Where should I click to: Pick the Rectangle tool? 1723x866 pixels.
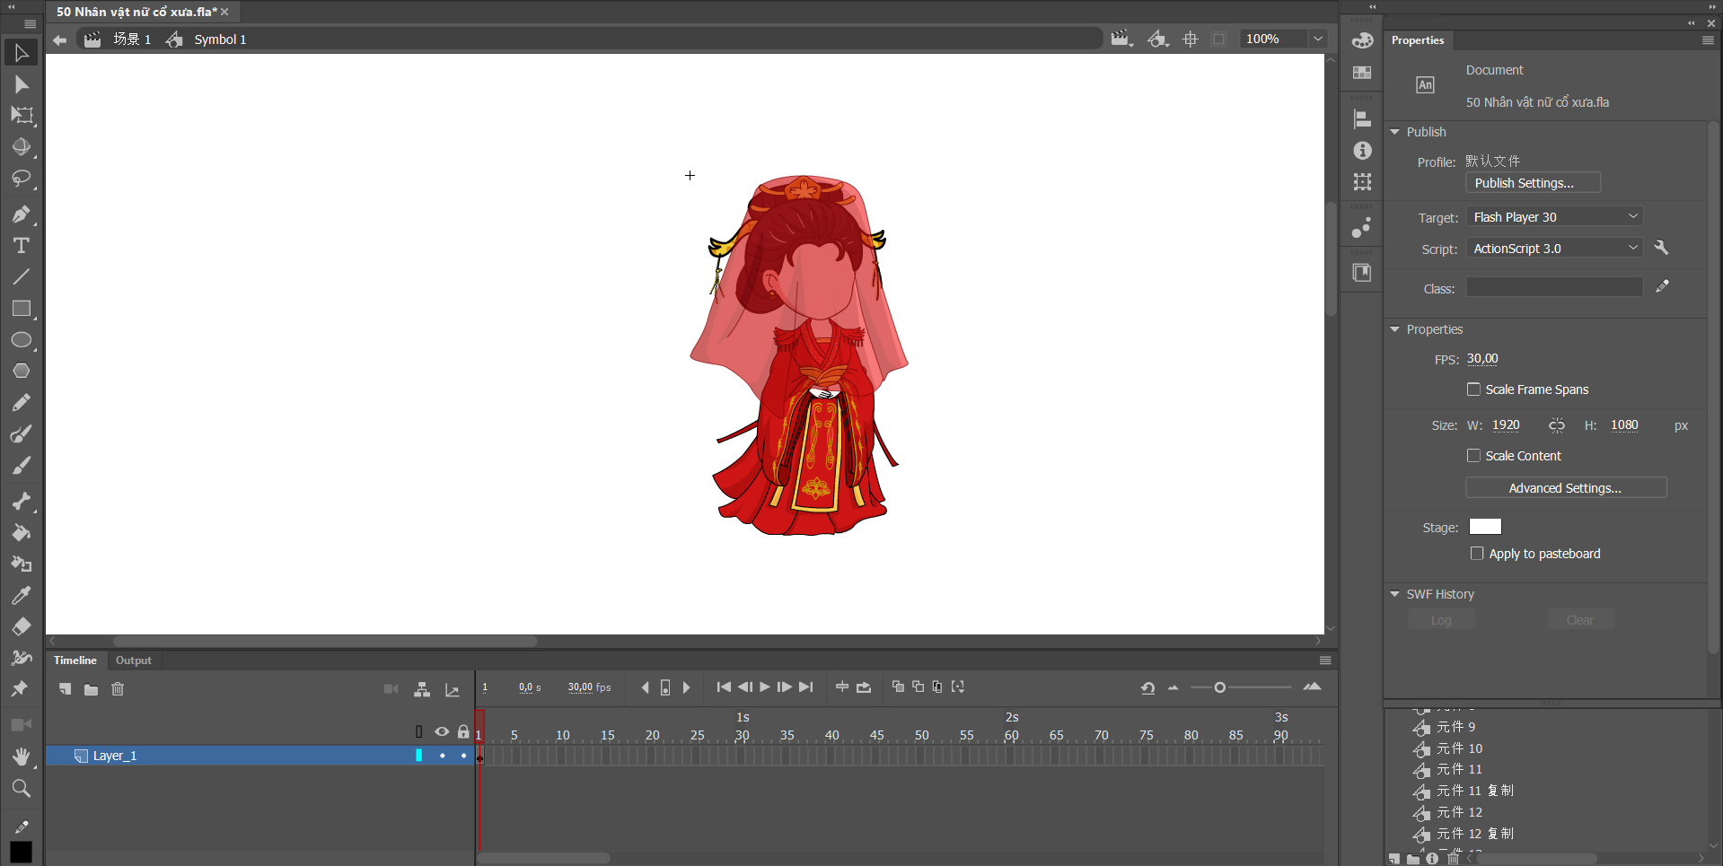click(x=21, y=309)
